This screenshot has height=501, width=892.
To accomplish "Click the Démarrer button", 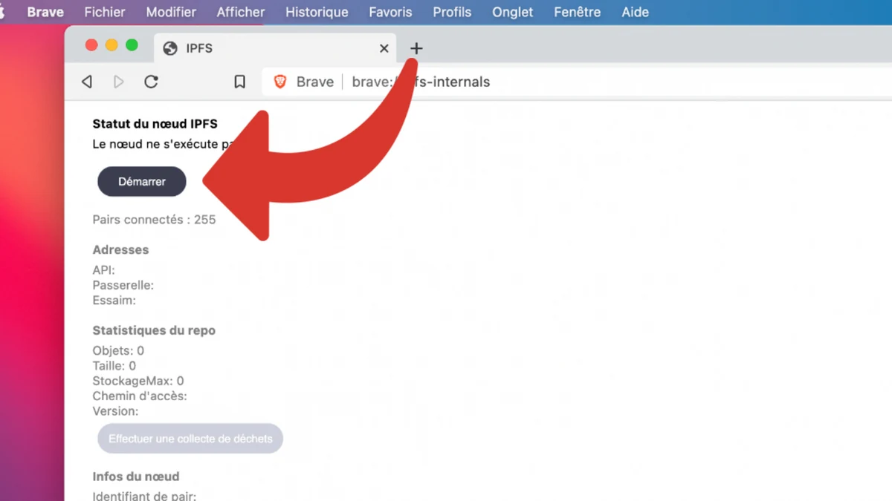I will (x=142, y=181).
